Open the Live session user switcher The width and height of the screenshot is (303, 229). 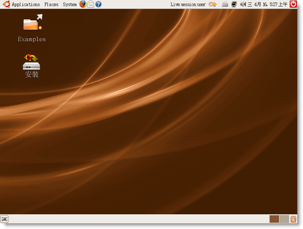click(188, 4)
